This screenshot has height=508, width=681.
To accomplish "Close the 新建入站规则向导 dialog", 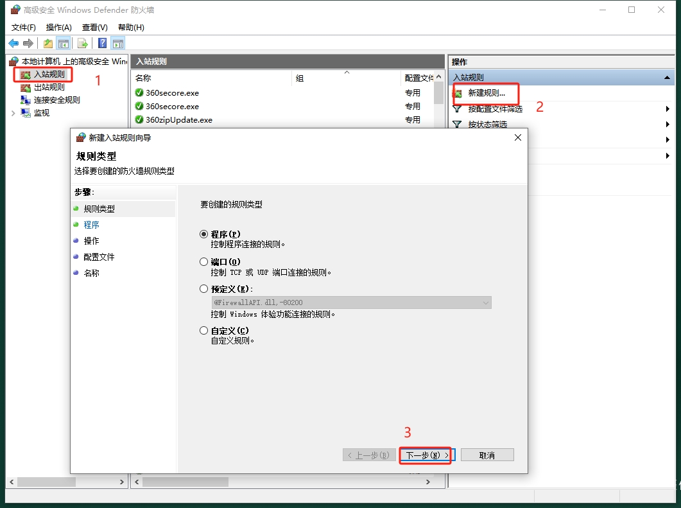I will click(x=518, y=137).
